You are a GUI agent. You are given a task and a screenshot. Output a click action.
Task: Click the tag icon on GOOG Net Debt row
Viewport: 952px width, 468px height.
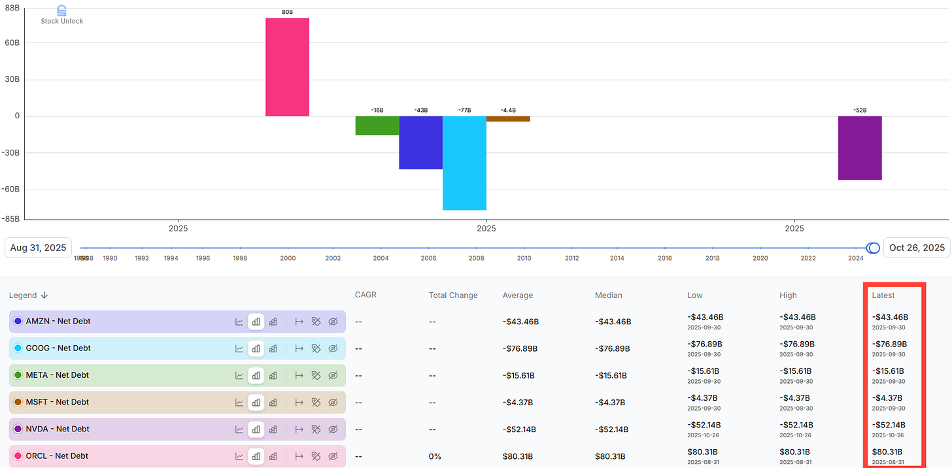point(316,348)
